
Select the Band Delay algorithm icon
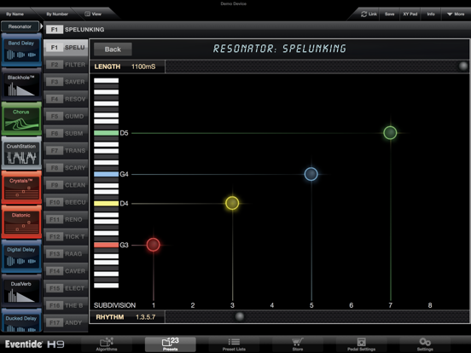click(x=21, y=49)
